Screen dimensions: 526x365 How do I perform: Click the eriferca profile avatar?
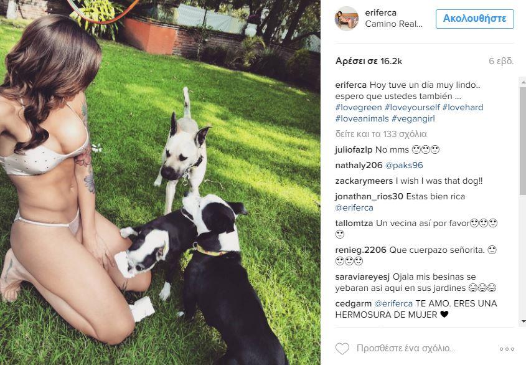(347, 19)
